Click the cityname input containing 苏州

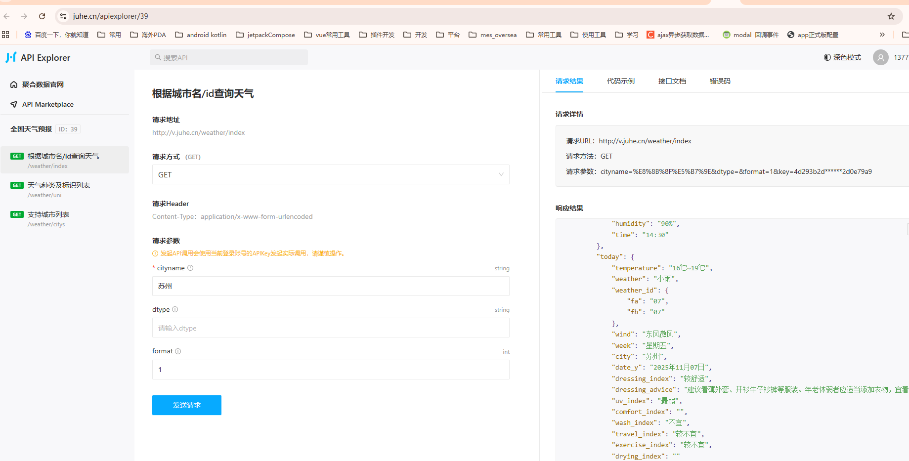(331, 286)
